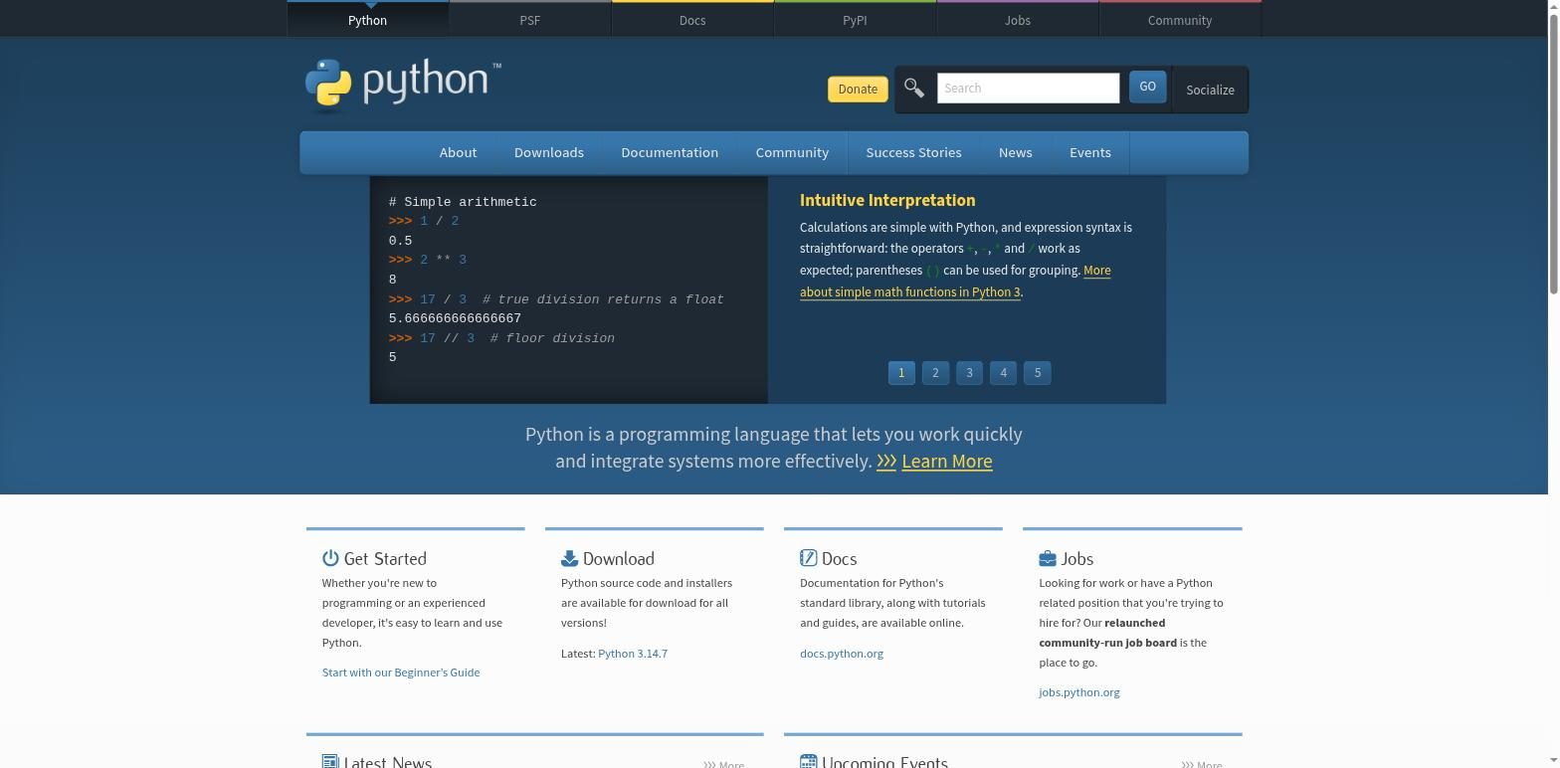This screenshot has height=768, width=1560.
Task: Click the Get Started heading
Action: (385, 559)
